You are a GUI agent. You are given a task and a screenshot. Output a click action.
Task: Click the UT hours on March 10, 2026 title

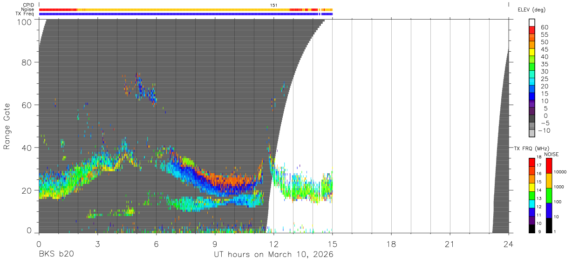pos(273,255)
